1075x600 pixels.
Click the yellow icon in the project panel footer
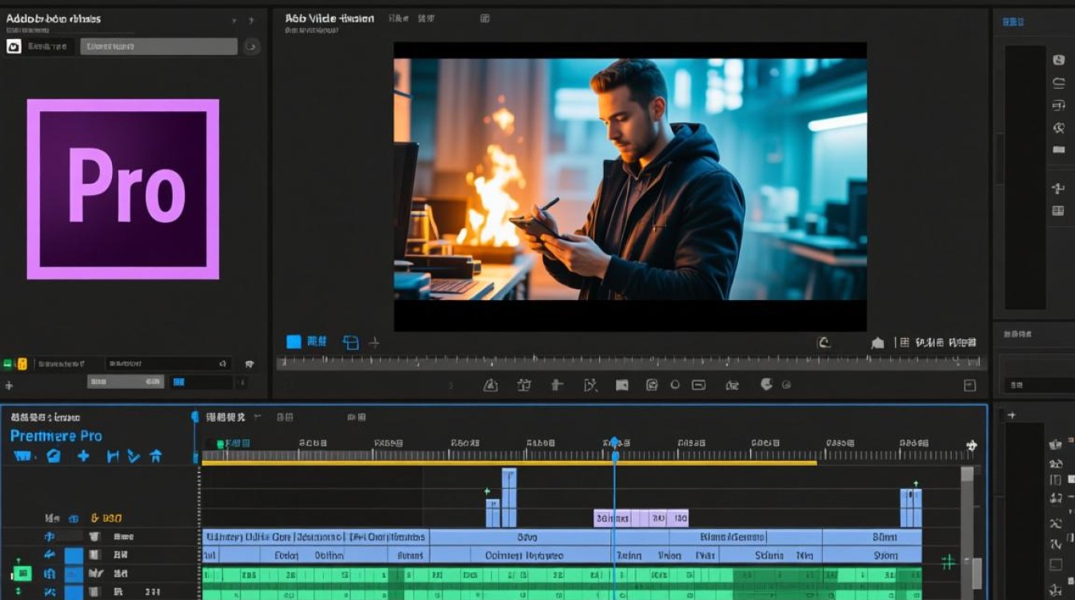pos(22,364)
